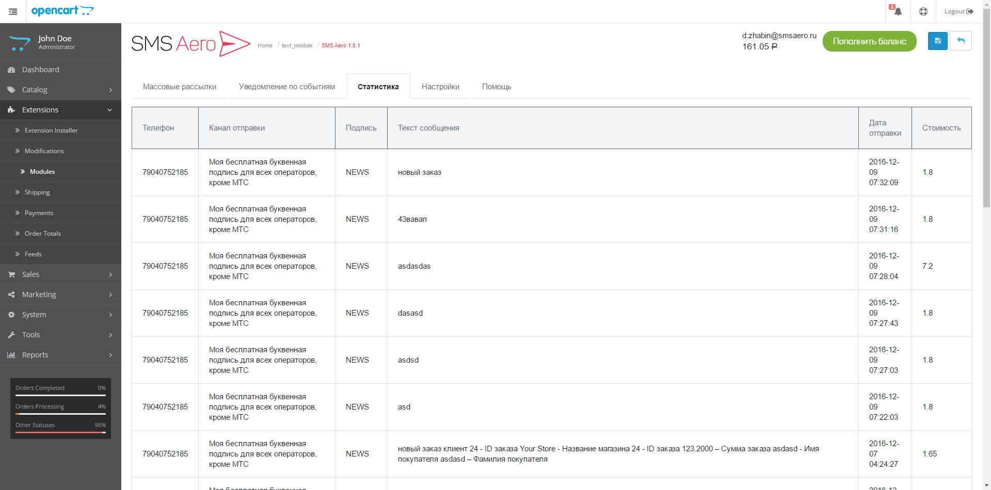
Task: Click the Dashboard icon in sidebar
Action: click(11, 70)
